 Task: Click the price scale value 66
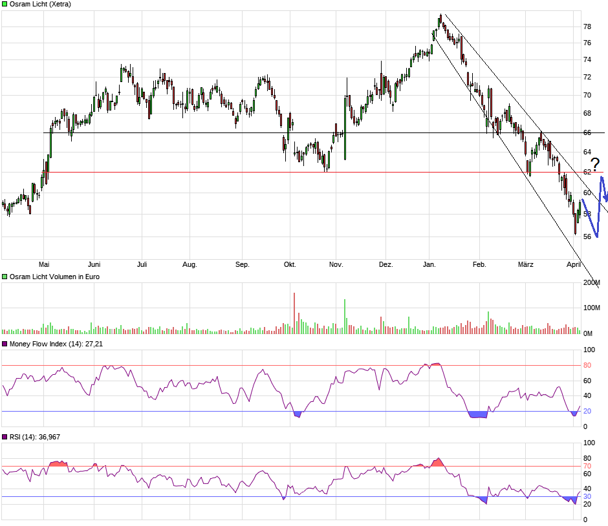coord(587,133)
